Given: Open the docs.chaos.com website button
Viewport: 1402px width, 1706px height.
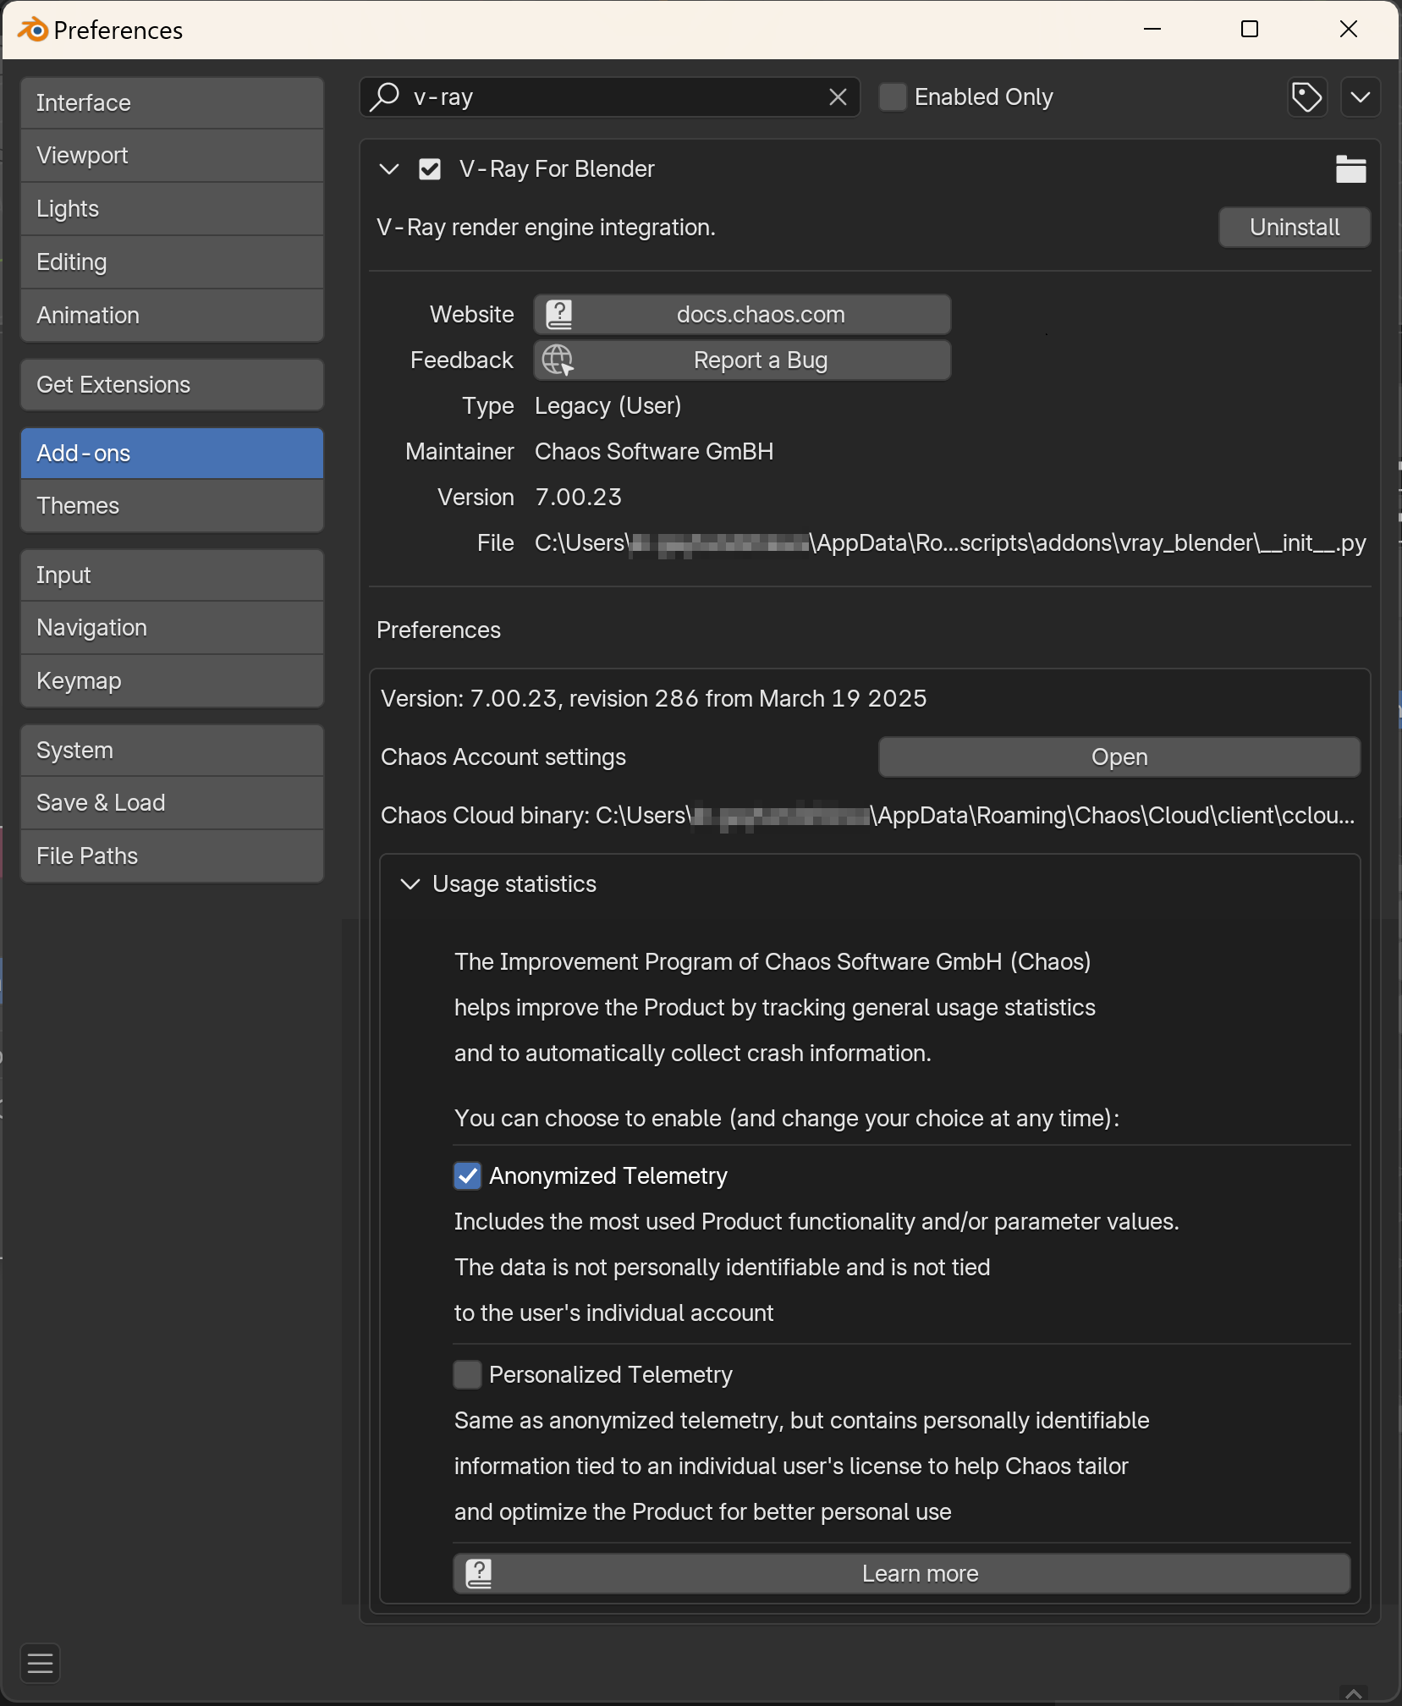Looking at the screenshot, I should click(742, 315).
